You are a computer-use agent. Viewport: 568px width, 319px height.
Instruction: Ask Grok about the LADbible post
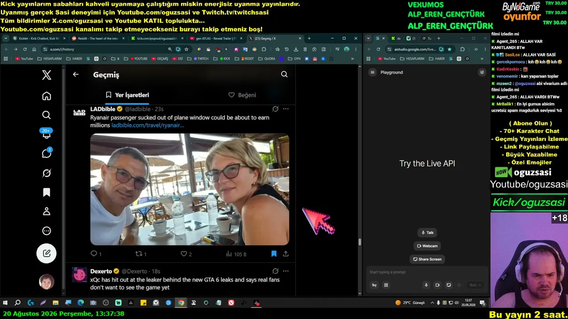(276, 109)
